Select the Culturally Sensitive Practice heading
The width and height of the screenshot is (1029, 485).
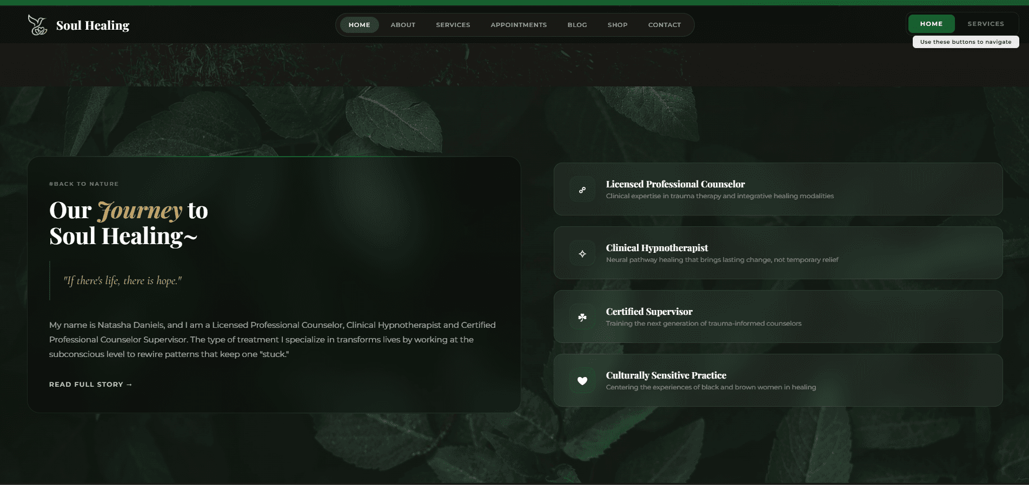click(666, 375)
